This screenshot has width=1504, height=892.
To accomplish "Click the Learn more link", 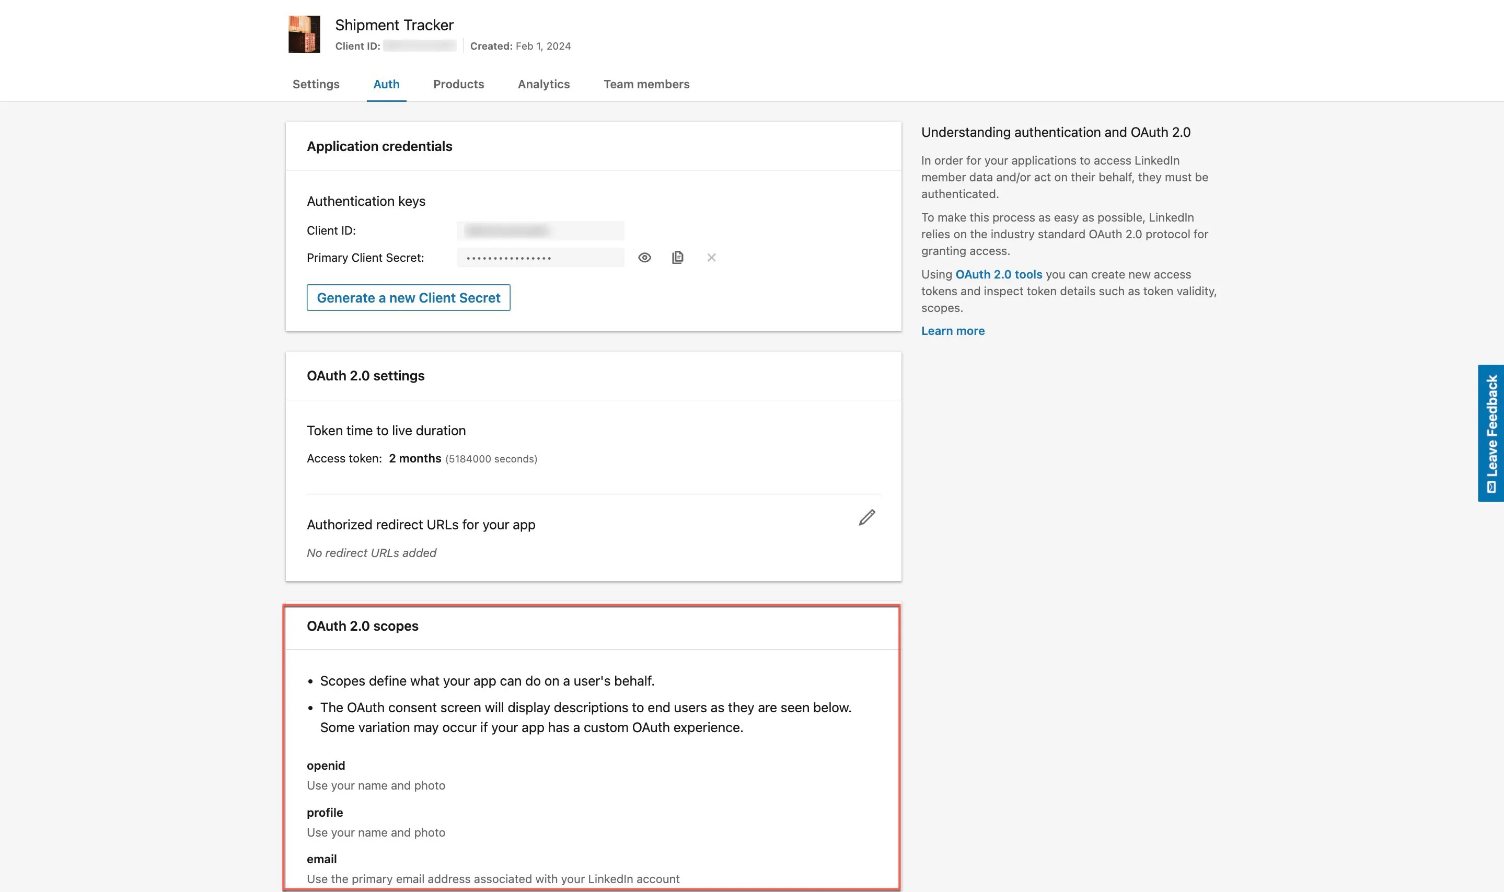I will tap(953, 331).
